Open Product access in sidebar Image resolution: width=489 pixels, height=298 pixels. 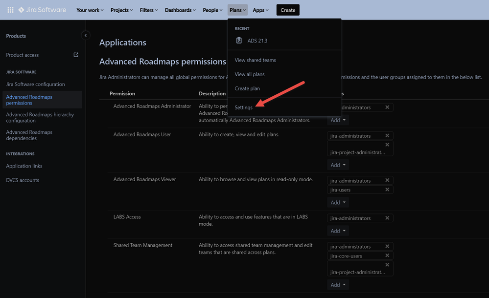point(23,55)
